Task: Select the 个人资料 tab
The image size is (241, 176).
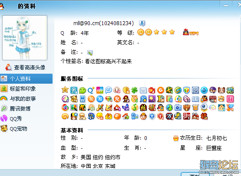Action: 26,78
